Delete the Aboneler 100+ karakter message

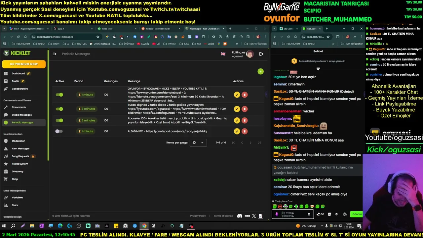(245, 120)
